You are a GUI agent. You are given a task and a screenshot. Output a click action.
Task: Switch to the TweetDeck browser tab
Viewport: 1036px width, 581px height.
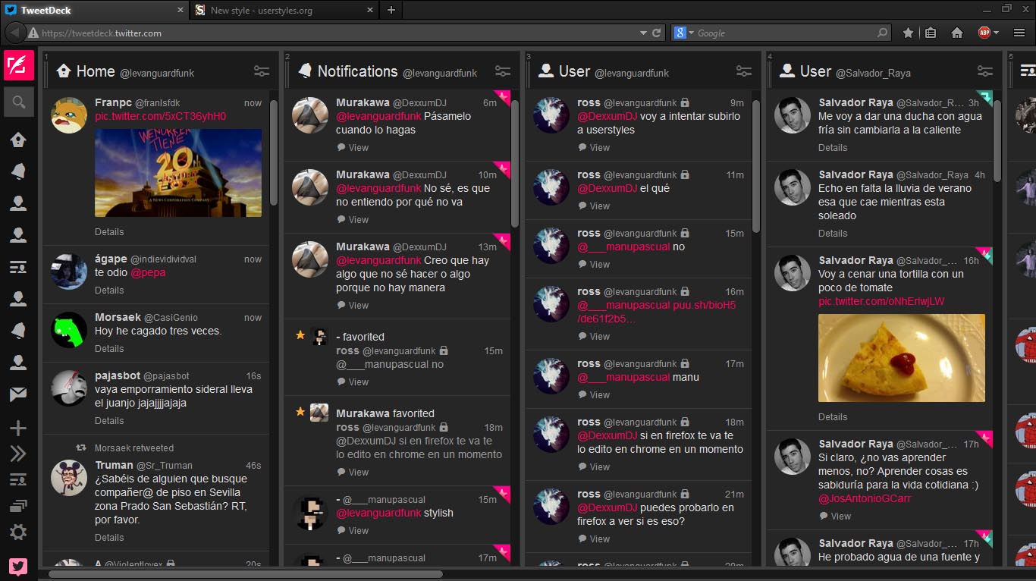pos(95,10)
